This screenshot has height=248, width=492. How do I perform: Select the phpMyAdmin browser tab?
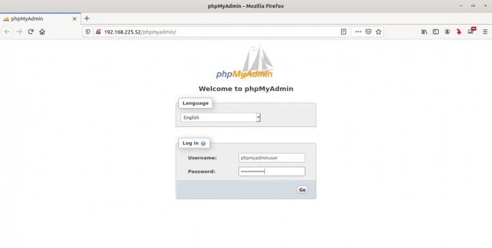[x=40, y=19]
